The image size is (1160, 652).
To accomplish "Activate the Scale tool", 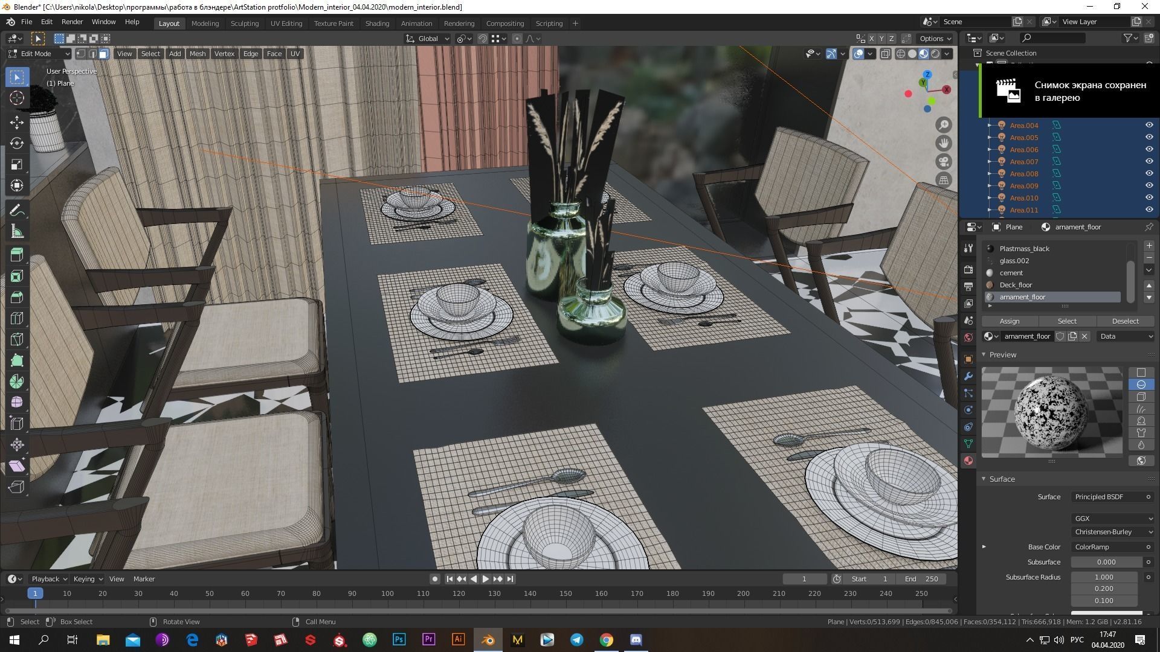I will [x=17, y=164].
